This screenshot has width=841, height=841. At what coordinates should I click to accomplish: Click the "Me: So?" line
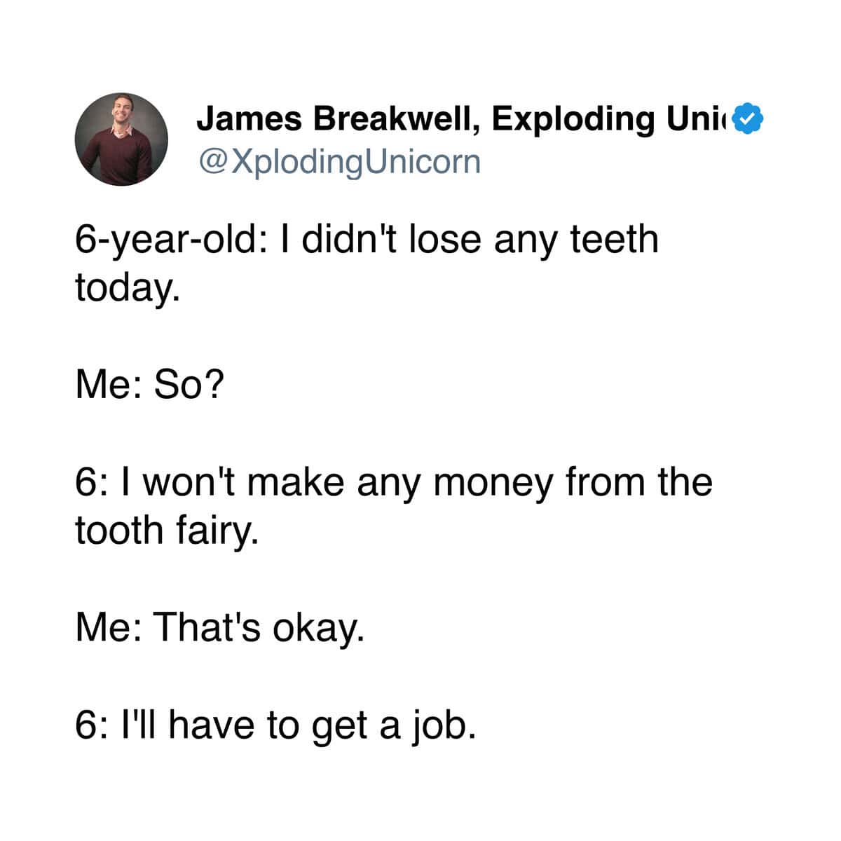pyautogui.click(x=150, y=385)
